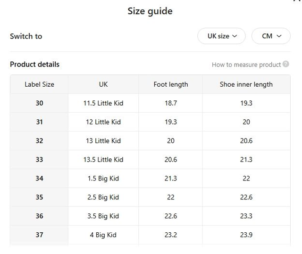Click the Size guide title
302x254 pixels.
150,11
